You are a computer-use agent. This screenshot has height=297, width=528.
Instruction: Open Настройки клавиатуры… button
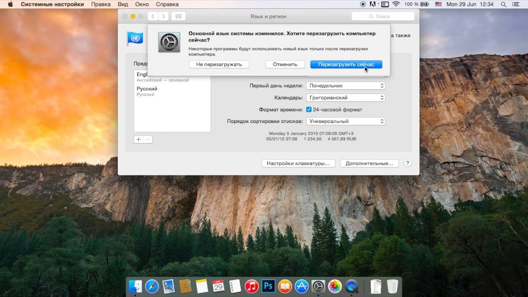click(x=298, y=163)
